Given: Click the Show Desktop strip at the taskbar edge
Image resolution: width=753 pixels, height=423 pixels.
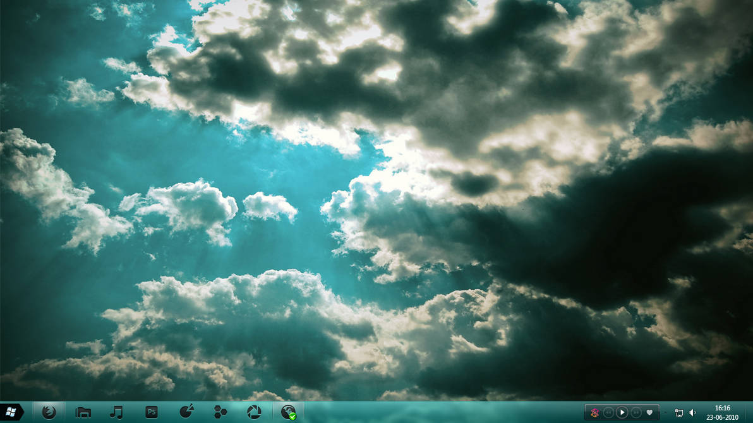Looking at the screenshot, I should [x=749, y=412].
